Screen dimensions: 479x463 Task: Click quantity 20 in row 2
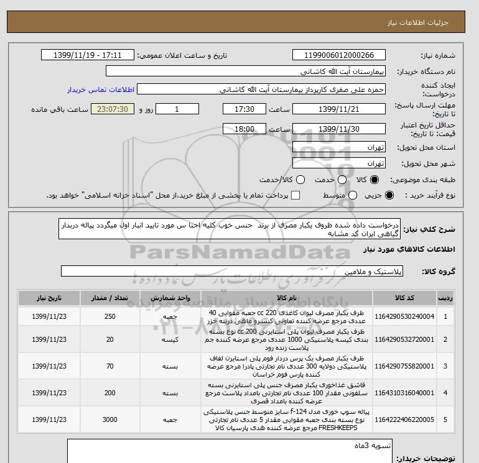pos(110,339)
